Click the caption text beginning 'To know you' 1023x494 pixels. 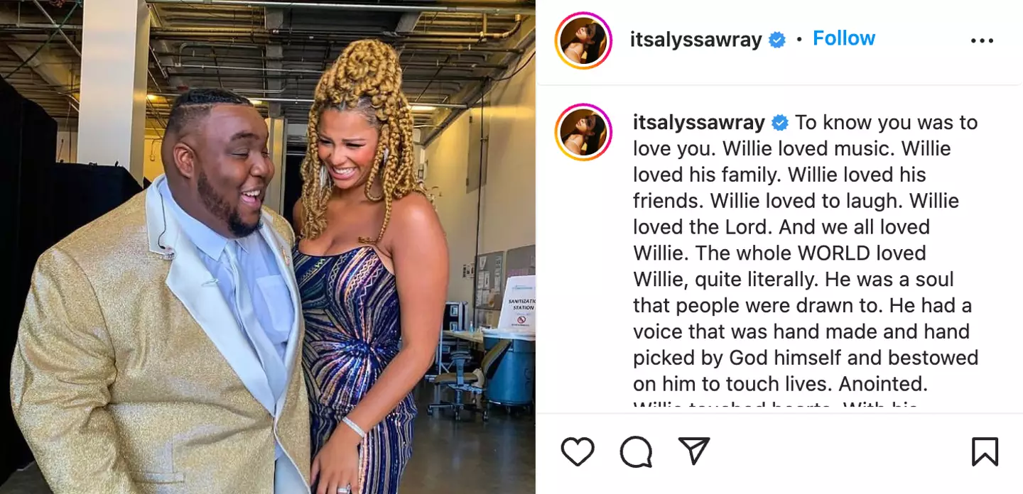pos(806,253)
